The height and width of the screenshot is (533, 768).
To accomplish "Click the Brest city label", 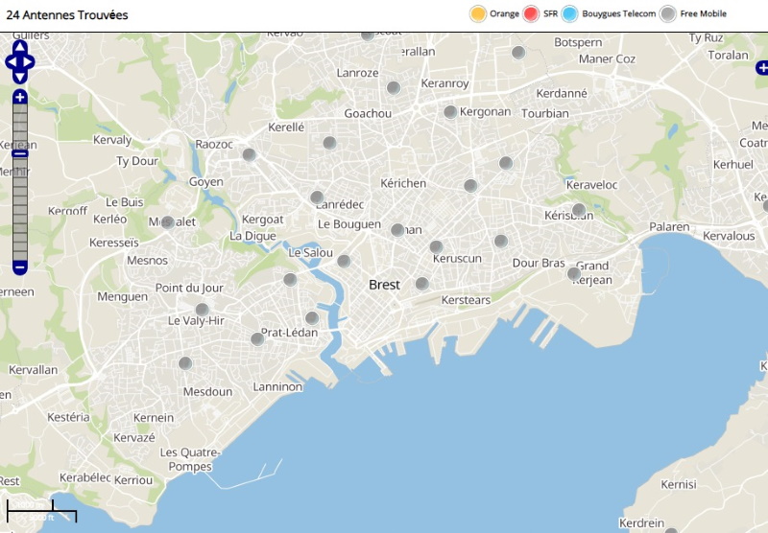I will 384,285.
